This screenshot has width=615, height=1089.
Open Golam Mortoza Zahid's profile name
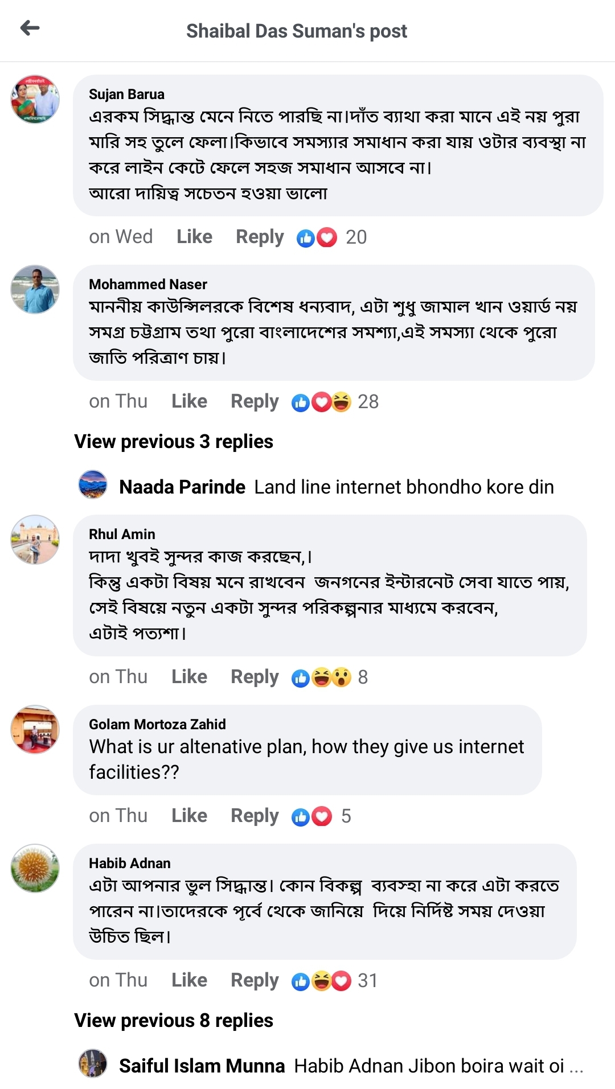tap(157, 724)
